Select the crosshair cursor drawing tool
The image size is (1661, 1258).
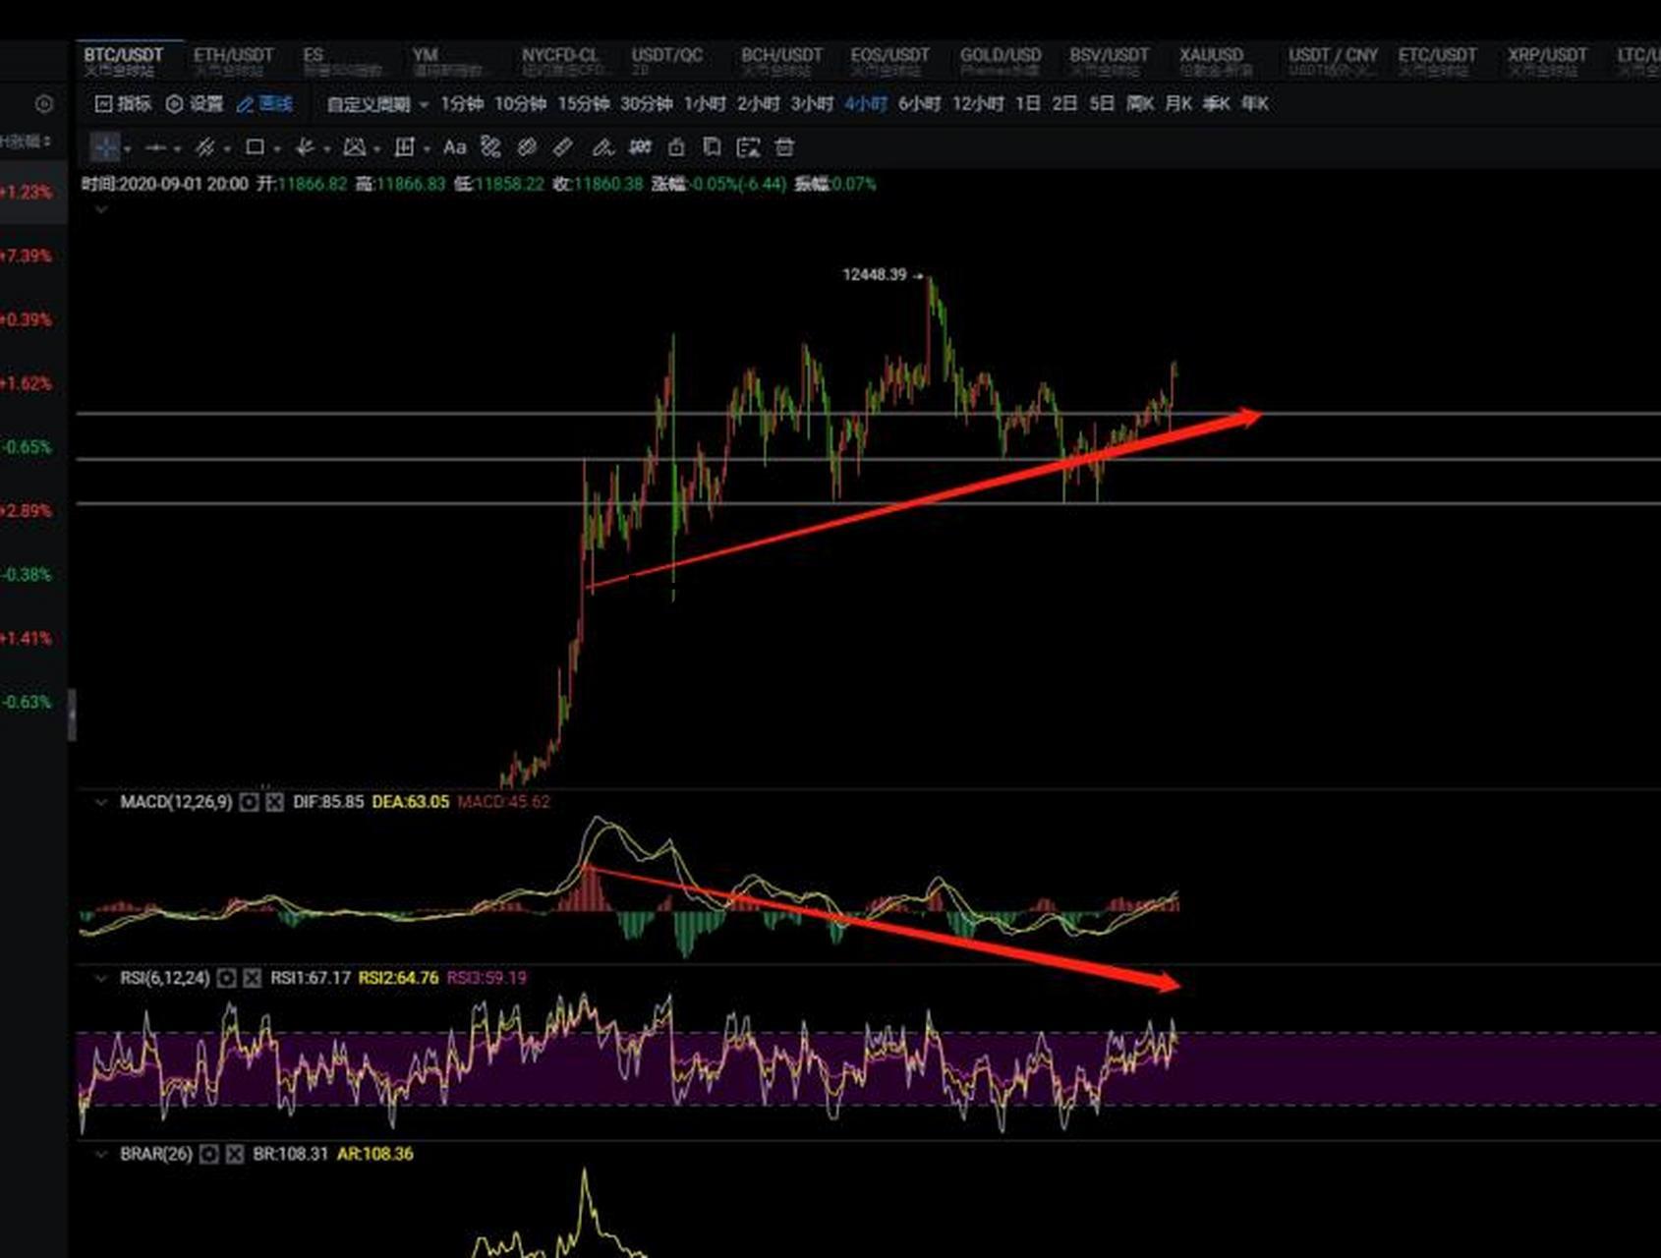[x=105, y=147]
